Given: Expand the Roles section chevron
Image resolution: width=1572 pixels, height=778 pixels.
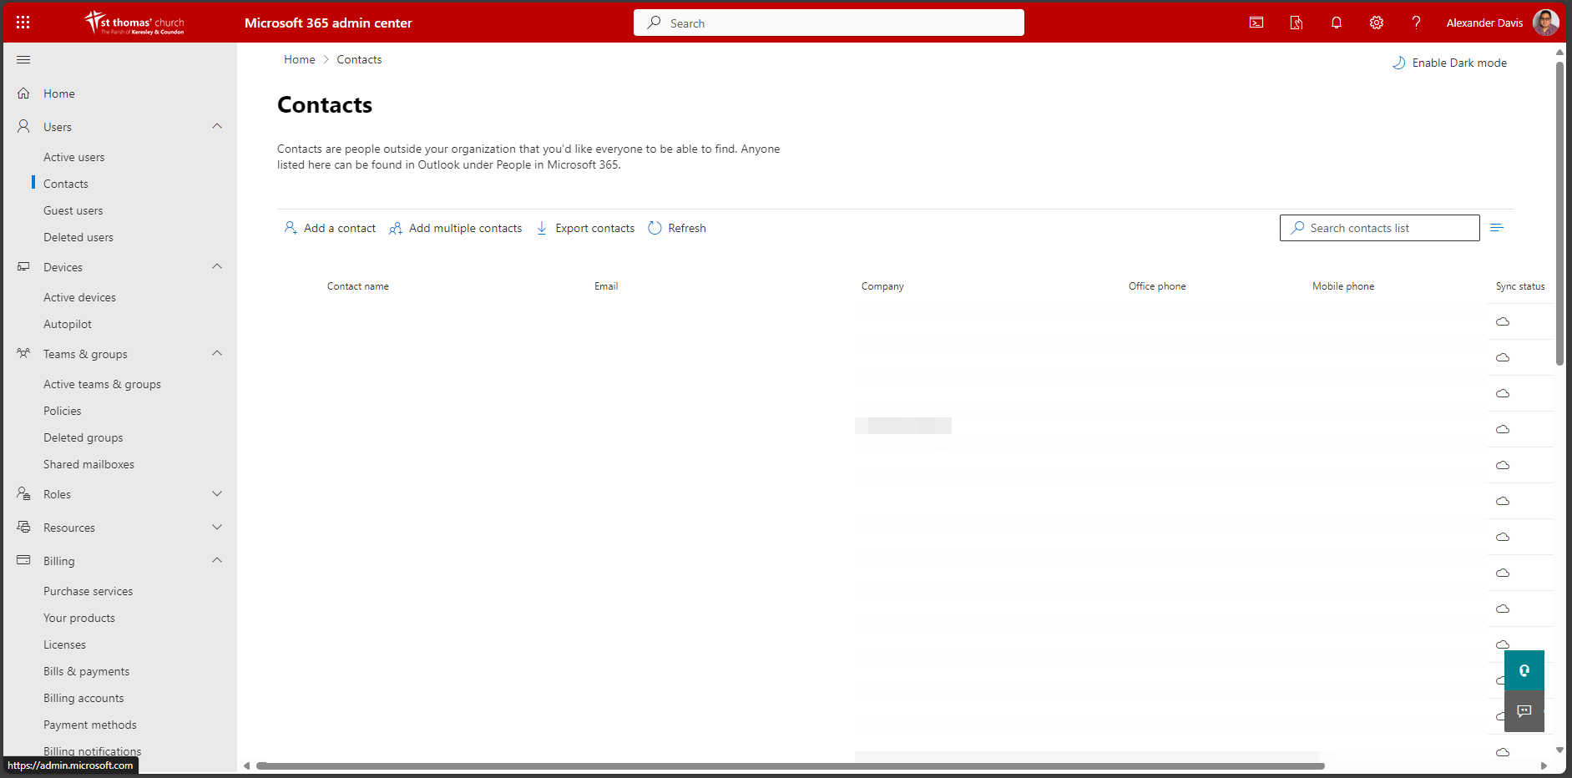Looking at the screenshot, I should pyautogui.click(x=217, y=493).
